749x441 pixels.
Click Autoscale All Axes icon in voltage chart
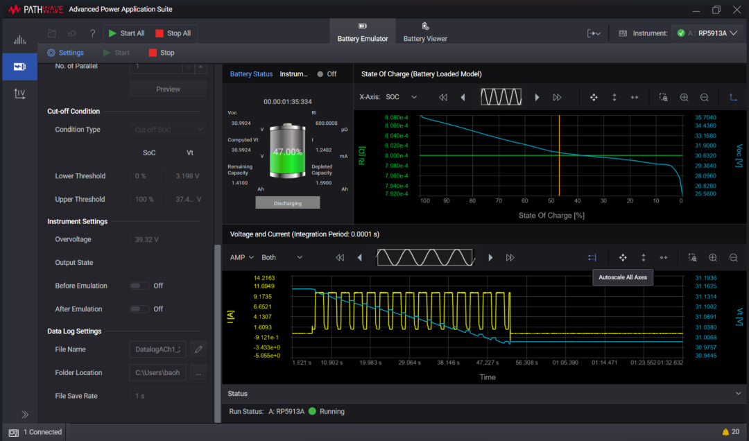[x=592, y=258]
